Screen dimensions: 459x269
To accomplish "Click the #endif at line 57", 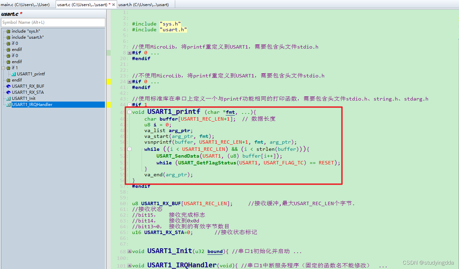I will pyautogui.click(x=141, y=186).
